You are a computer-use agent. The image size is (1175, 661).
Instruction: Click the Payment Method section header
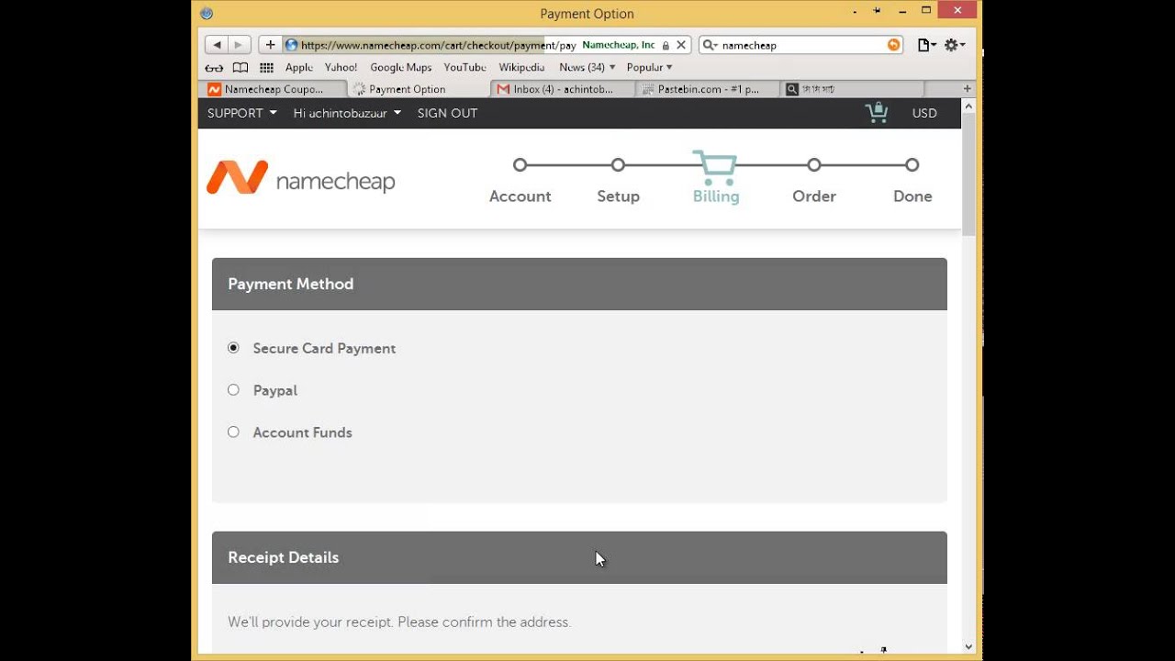[x=579, y=284]
